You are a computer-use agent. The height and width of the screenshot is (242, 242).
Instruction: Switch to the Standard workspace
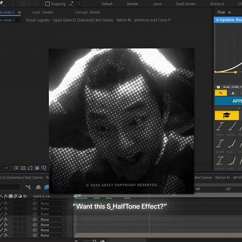[x=217, y=4]
